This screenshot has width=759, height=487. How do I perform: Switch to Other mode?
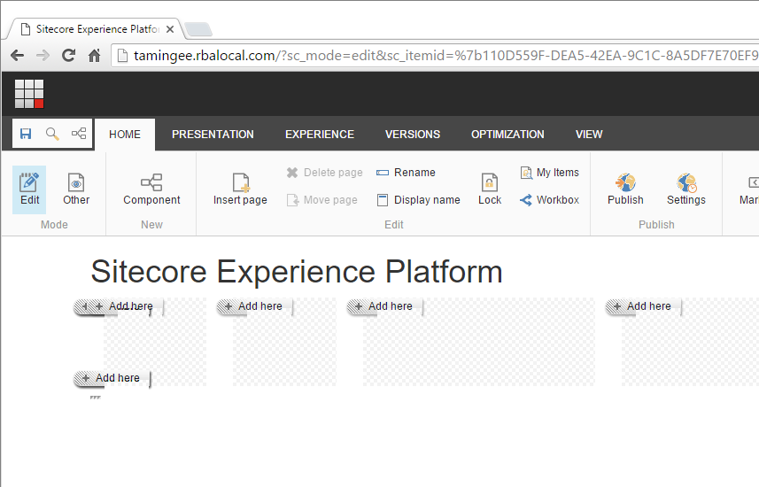point(76,189)
